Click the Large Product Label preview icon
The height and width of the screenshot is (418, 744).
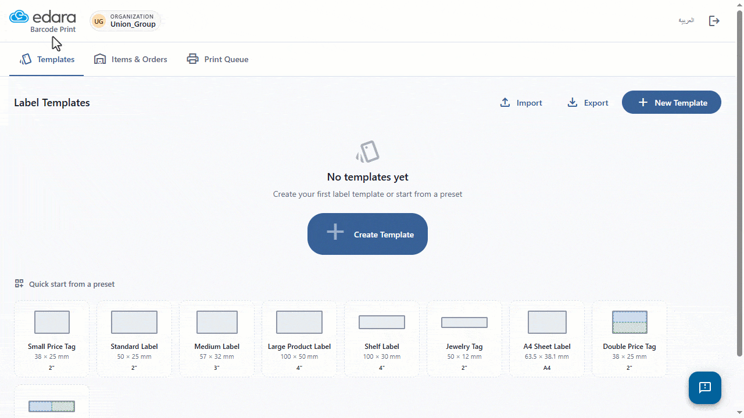pyautogui.click(x=299, y=322)
